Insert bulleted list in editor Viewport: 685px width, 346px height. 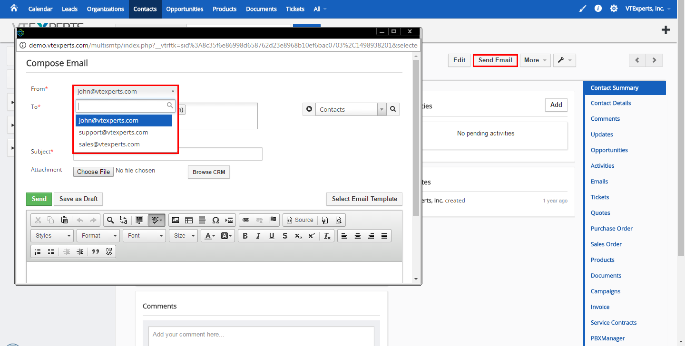coord(51,251)
